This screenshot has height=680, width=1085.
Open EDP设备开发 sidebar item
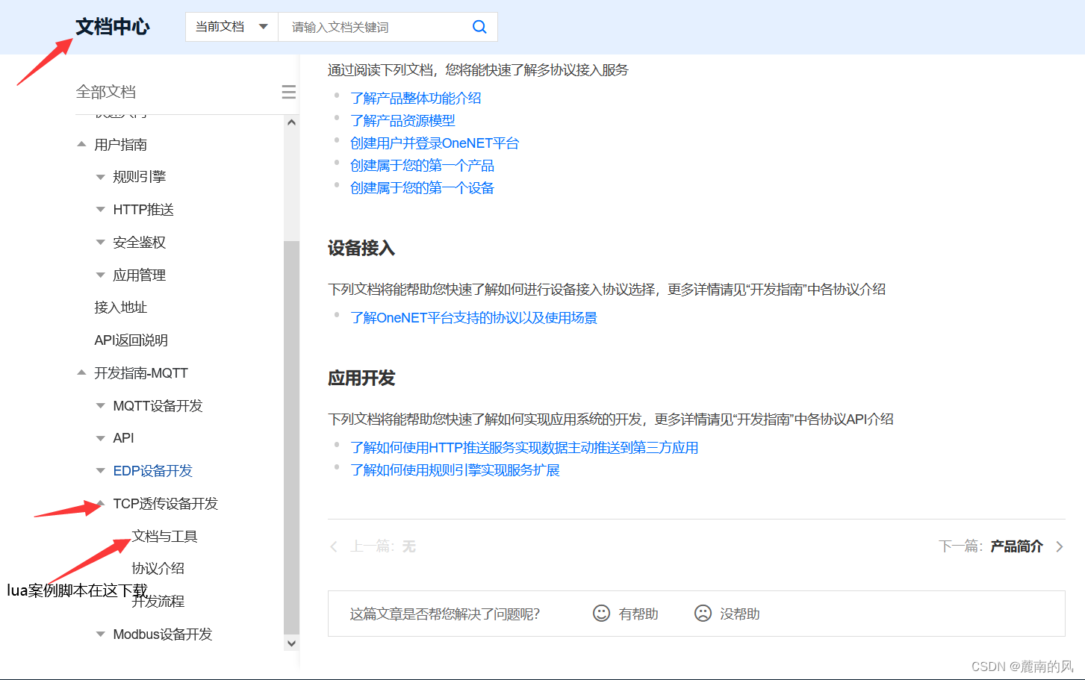pos(153,471)
